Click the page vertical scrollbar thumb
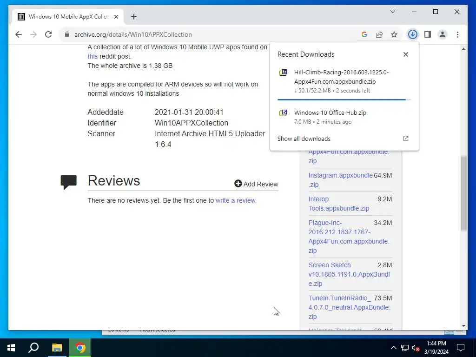The height and width of the screenshot is (357, 476). click(463, 193)
